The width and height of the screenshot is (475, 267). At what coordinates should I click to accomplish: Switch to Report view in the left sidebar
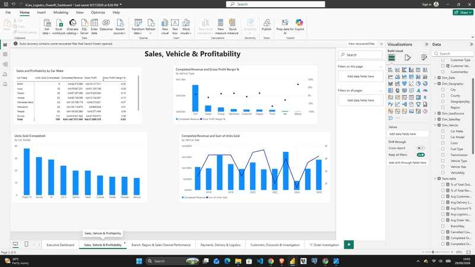click(5, 44)
